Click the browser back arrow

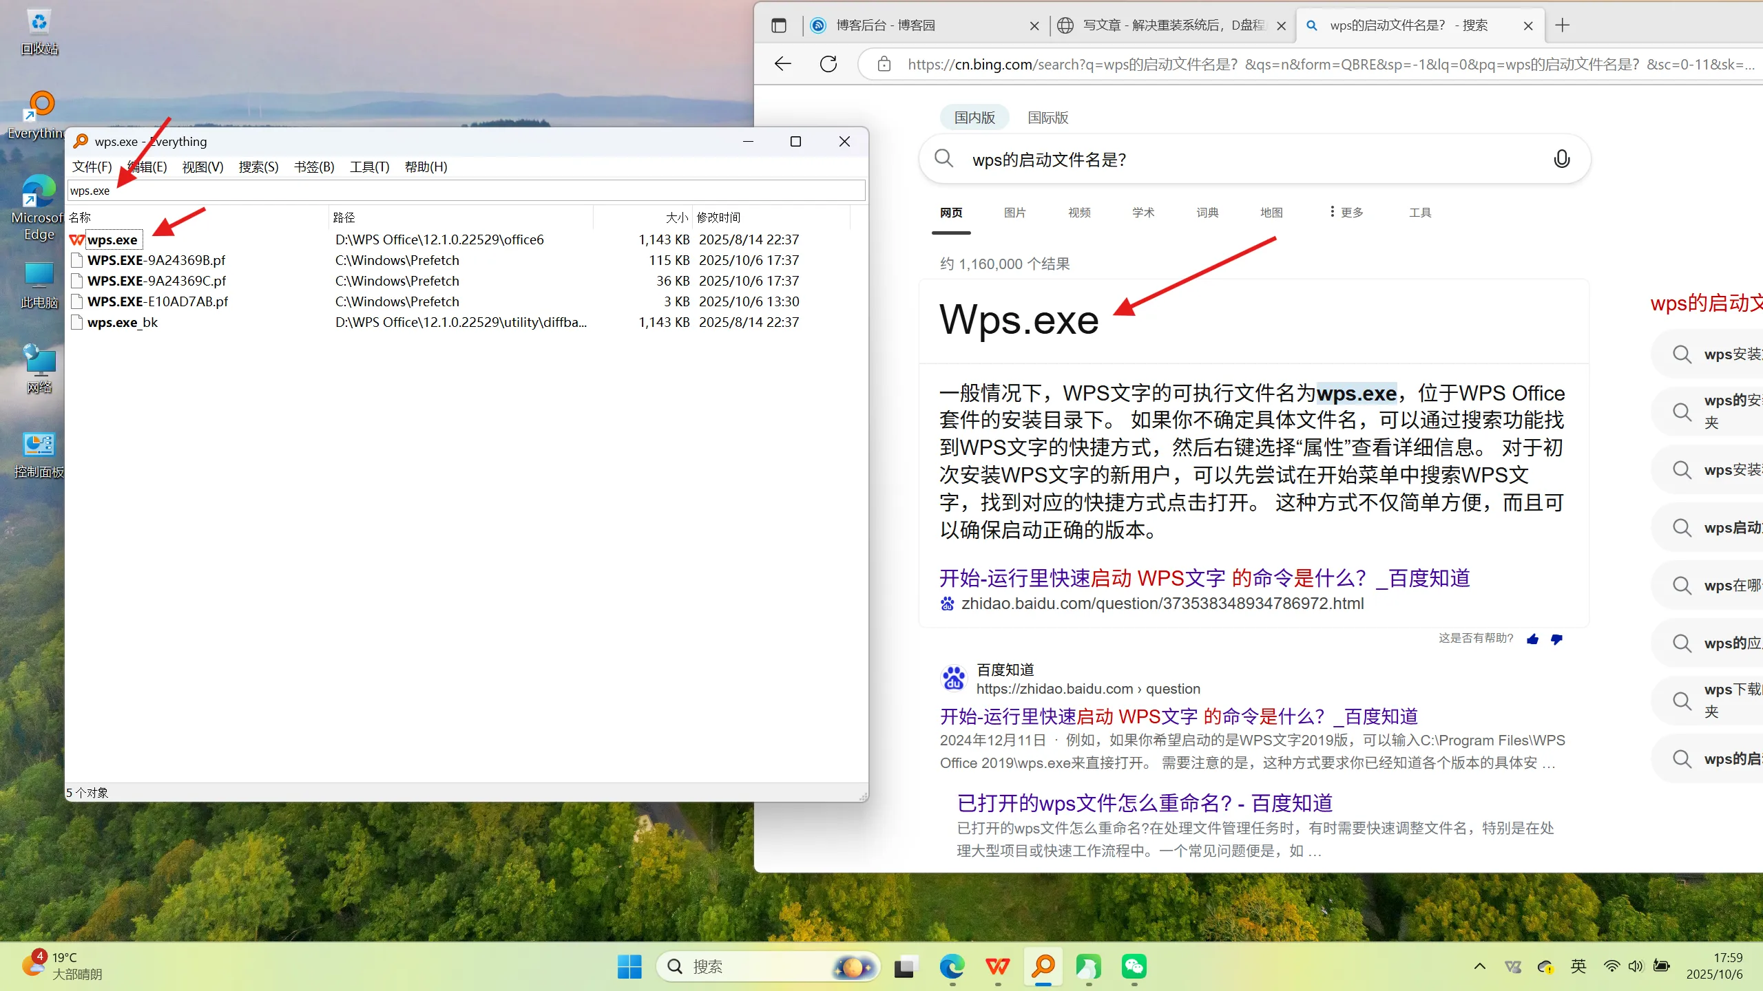[783, 64]
